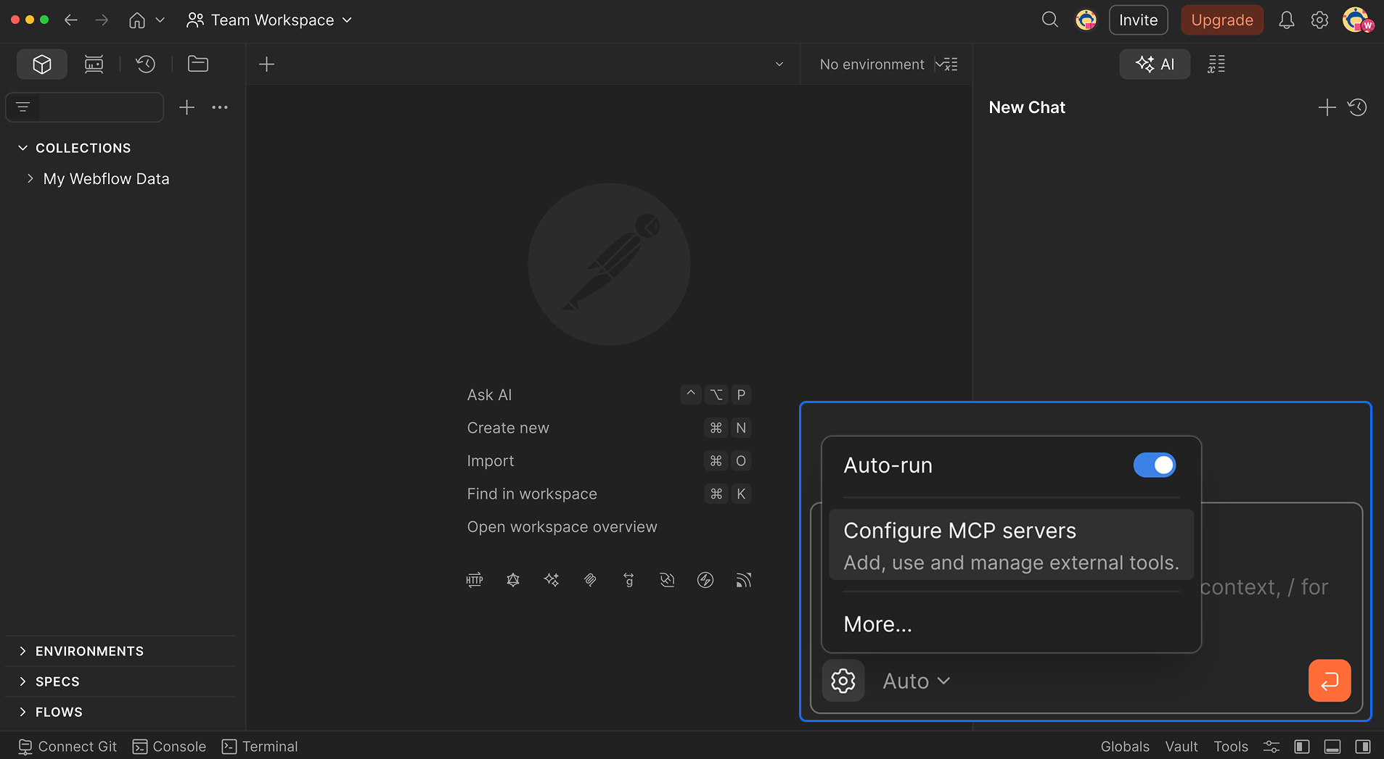The image size is (1384, 759).
Task: Open the Team Workspace dropdown
Action: pyautogui.click(x=269, y=20)
